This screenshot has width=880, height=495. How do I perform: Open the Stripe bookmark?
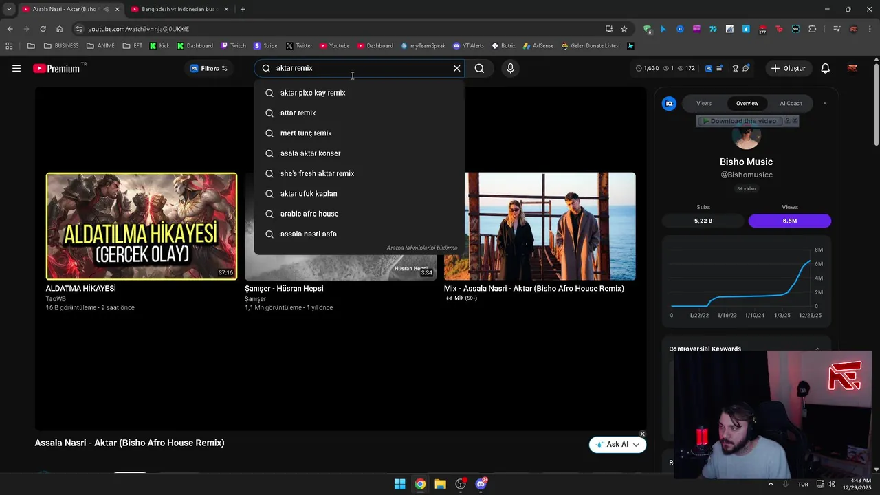[265, 46]
